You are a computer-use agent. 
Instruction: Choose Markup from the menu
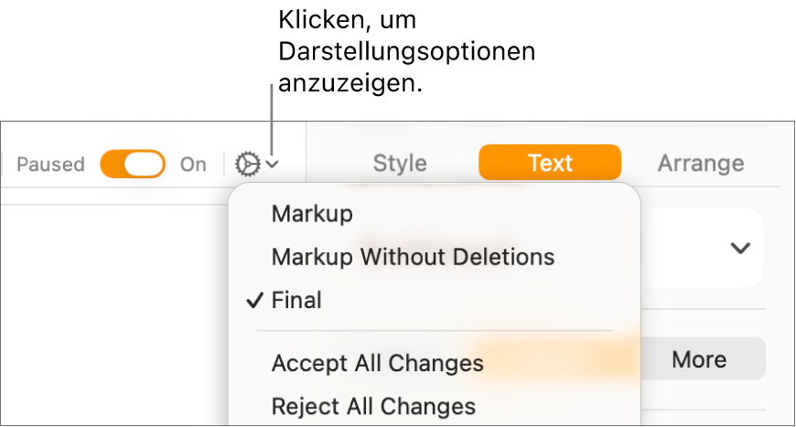(x=312, y=214)
